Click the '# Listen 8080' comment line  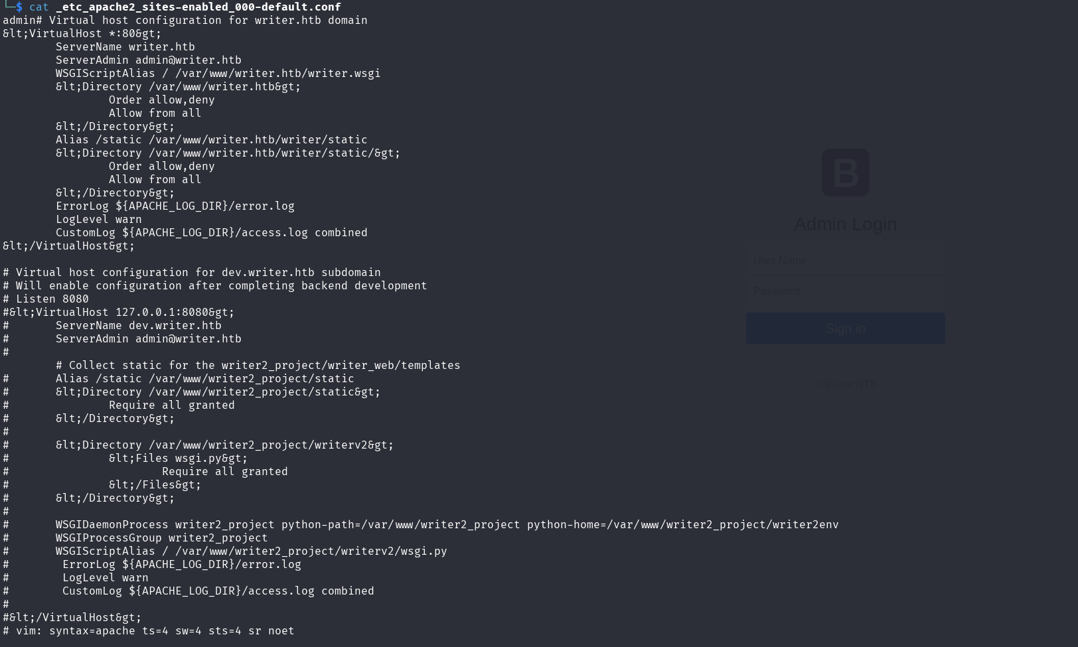(45, 299)
